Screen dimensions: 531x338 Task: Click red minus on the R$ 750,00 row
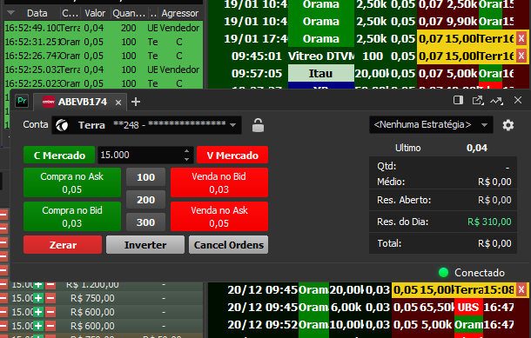(50, 298)
